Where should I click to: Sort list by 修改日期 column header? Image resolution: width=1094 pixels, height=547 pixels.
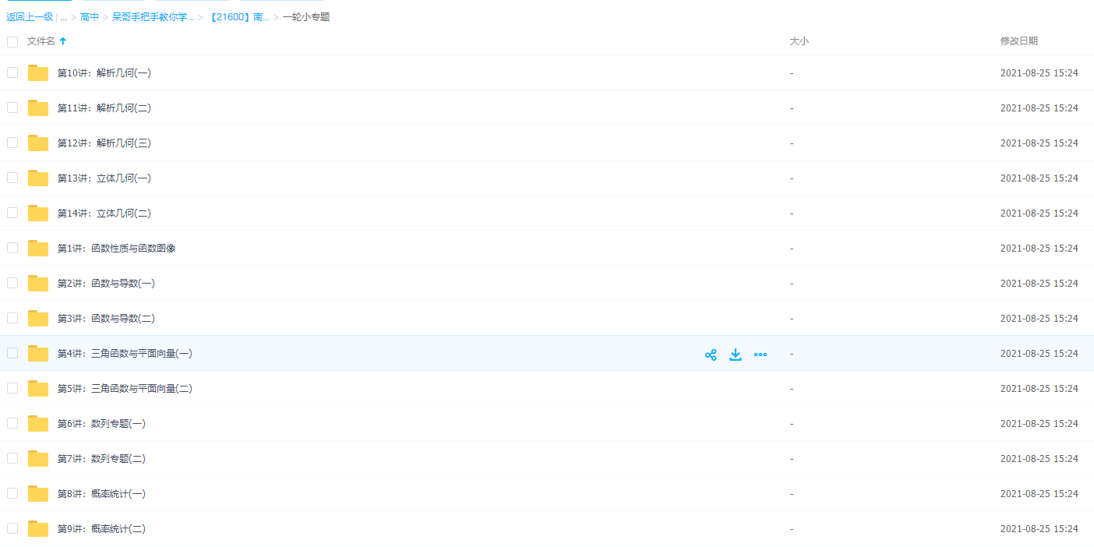(1018, 41)
